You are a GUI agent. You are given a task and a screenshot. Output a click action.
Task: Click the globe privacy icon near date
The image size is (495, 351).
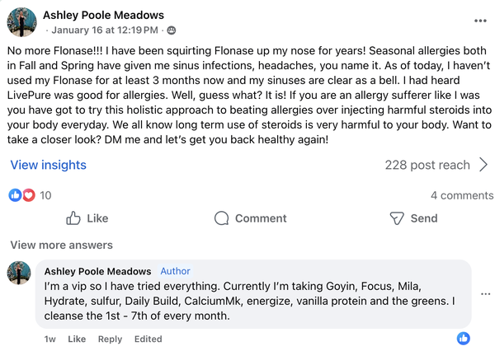[172, 30]
